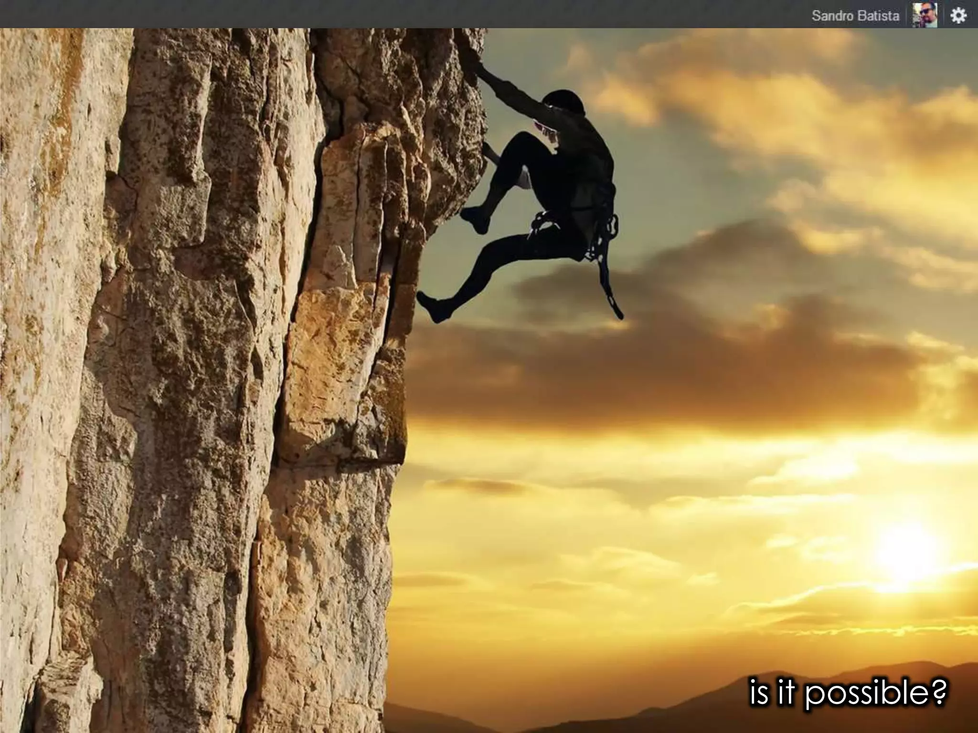This screenshot has width=978, height=733.
Task: Click the rock climber silhouette
Action: [554, 191]
